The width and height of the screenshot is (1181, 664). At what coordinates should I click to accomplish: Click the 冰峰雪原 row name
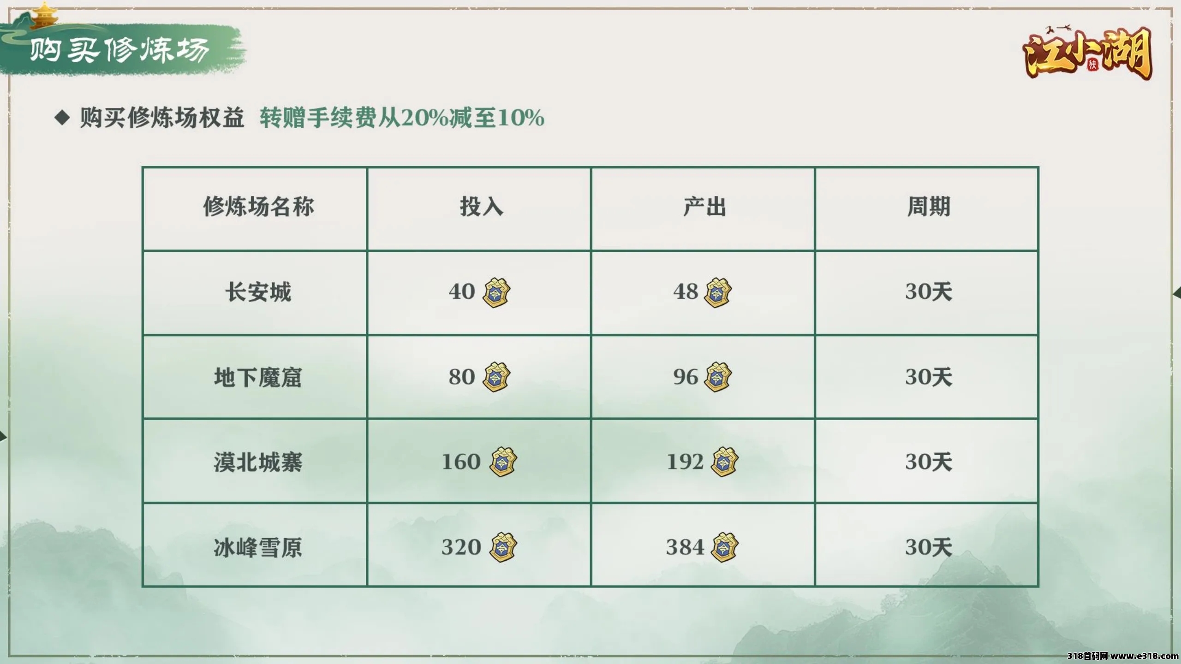coord(258,547)
